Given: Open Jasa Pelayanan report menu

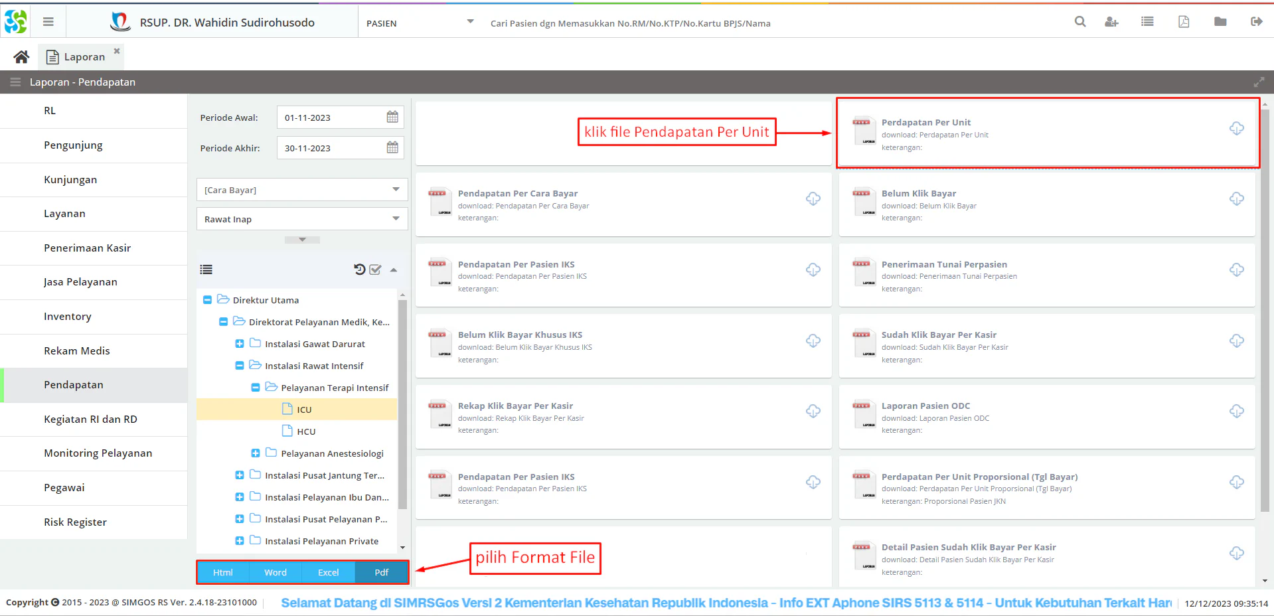Looking at the screenshot, I should click(94, 282).
